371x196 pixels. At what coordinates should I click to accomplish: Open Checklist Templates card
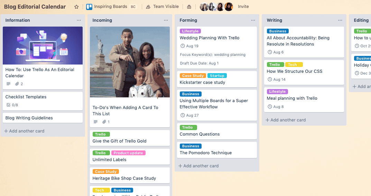43,101
